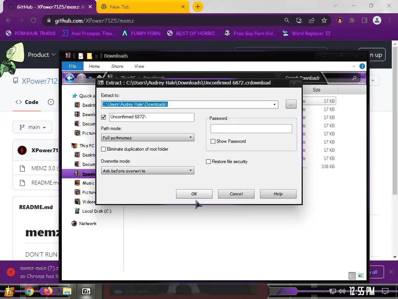Open the Overwrite mode dropdown
The image size is (398, 299).
point(147,171)
